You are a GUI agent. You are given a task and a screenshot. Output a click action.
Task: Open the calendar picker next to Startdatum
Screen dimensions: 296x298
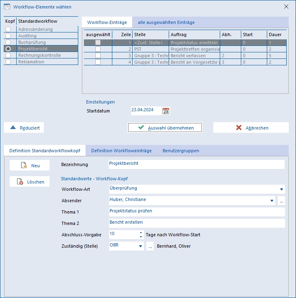166,111
